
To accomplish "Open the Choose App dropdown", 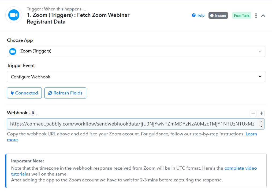I will point(136,51).
